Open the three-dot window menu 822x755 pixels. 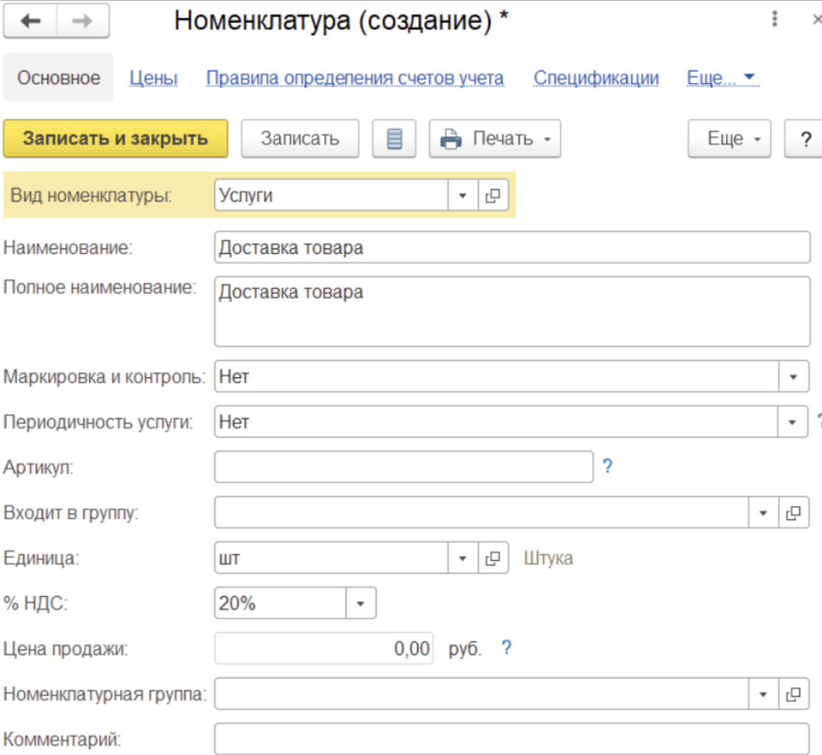click(775, 19)
